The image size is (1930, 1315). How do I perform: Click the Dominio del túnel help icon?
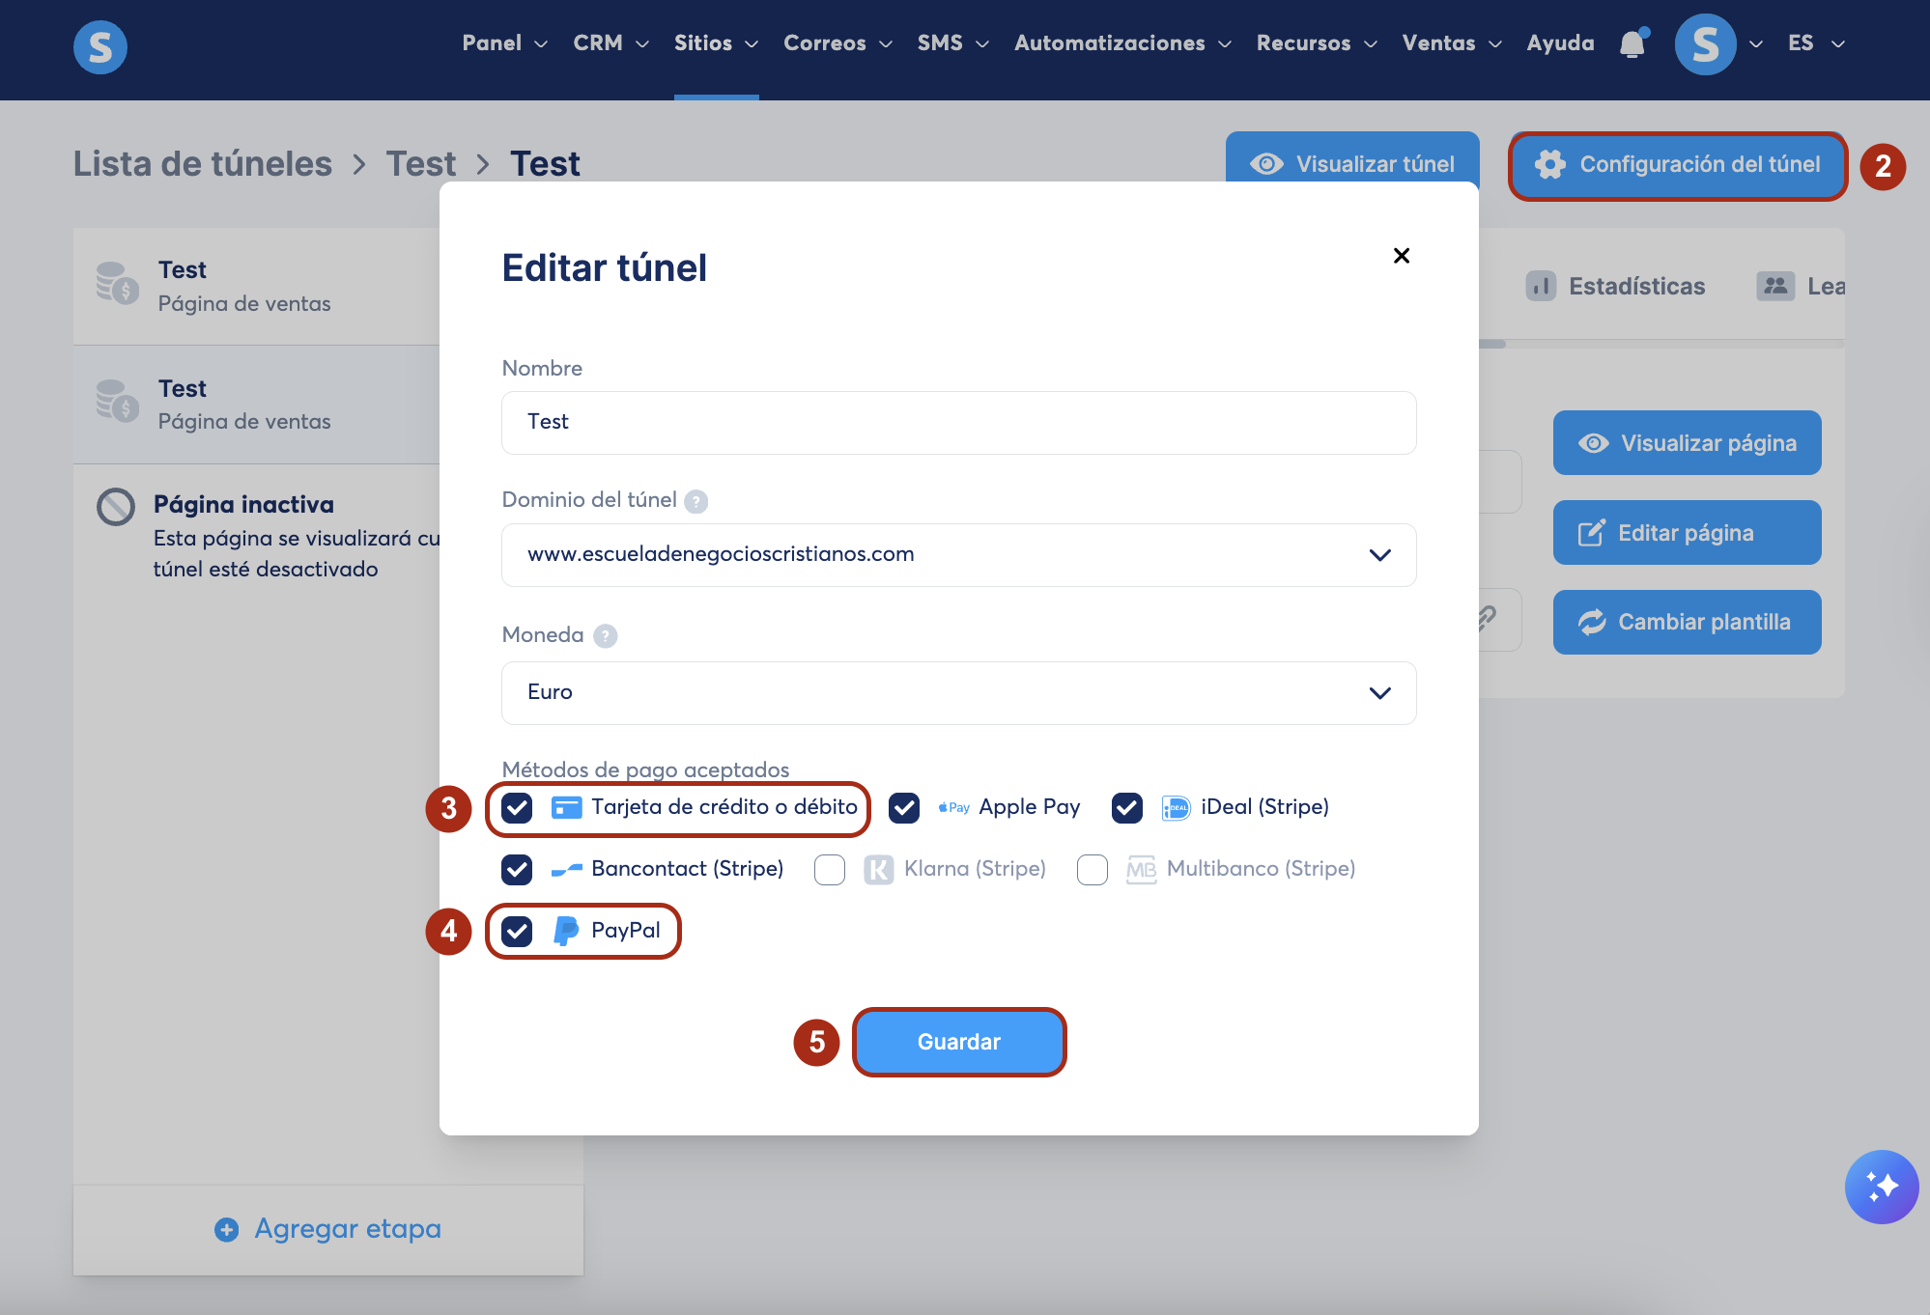695,501
